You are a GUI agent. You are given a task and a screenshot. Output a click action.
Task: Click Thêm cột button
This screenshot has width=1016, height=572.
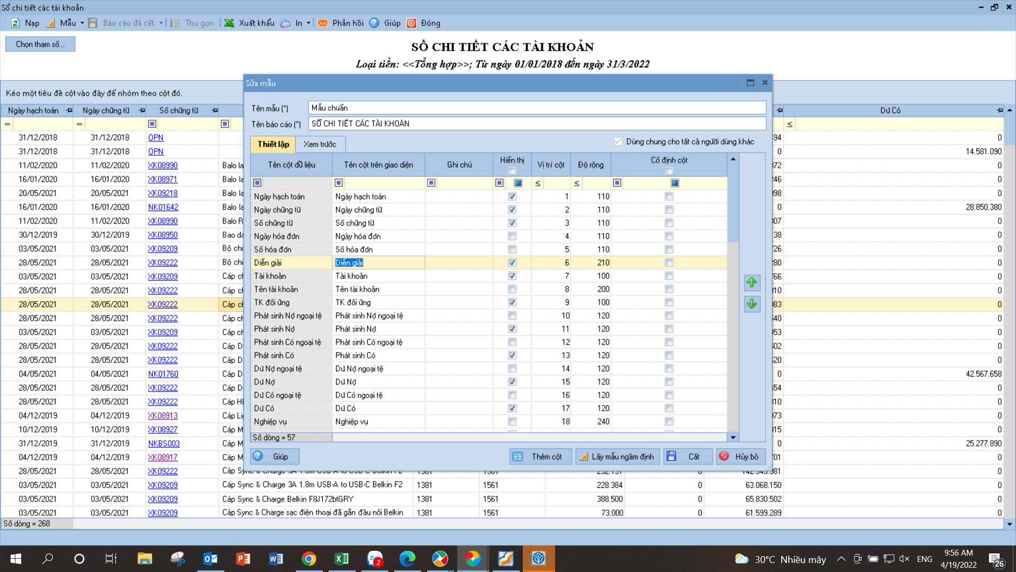coord(540,457)
